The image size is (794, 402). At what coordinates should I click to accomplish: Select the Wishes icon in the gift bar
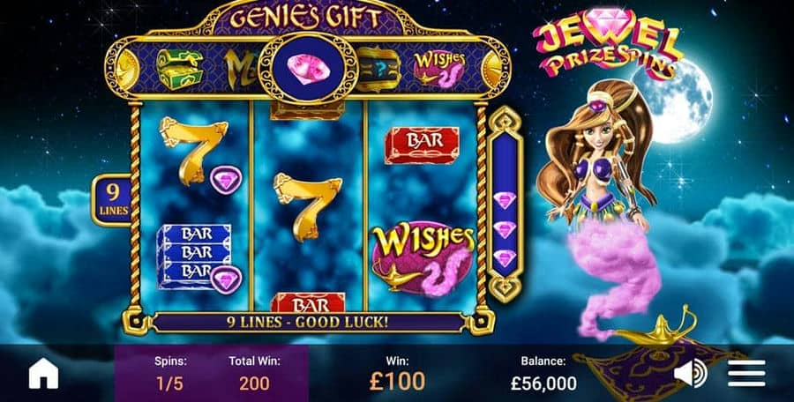439,69
